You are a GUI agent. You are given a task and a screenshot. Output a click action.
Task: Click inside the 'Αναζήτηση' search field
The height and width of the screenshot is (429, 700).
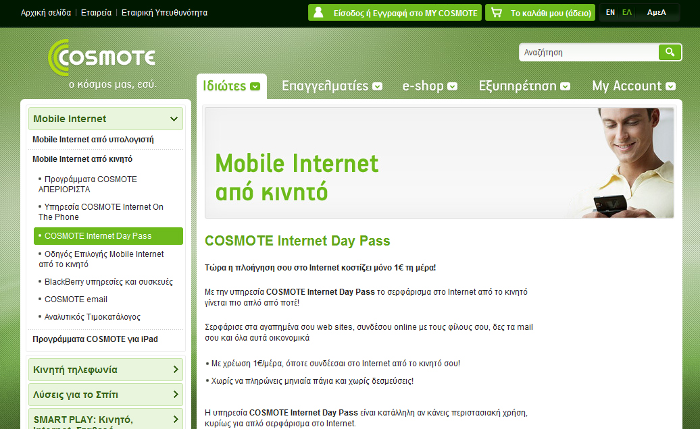coord(588,52)
